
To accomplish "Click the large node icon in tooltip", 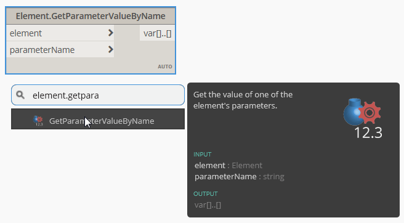I will pyautogui.click(x=363, y=119).
